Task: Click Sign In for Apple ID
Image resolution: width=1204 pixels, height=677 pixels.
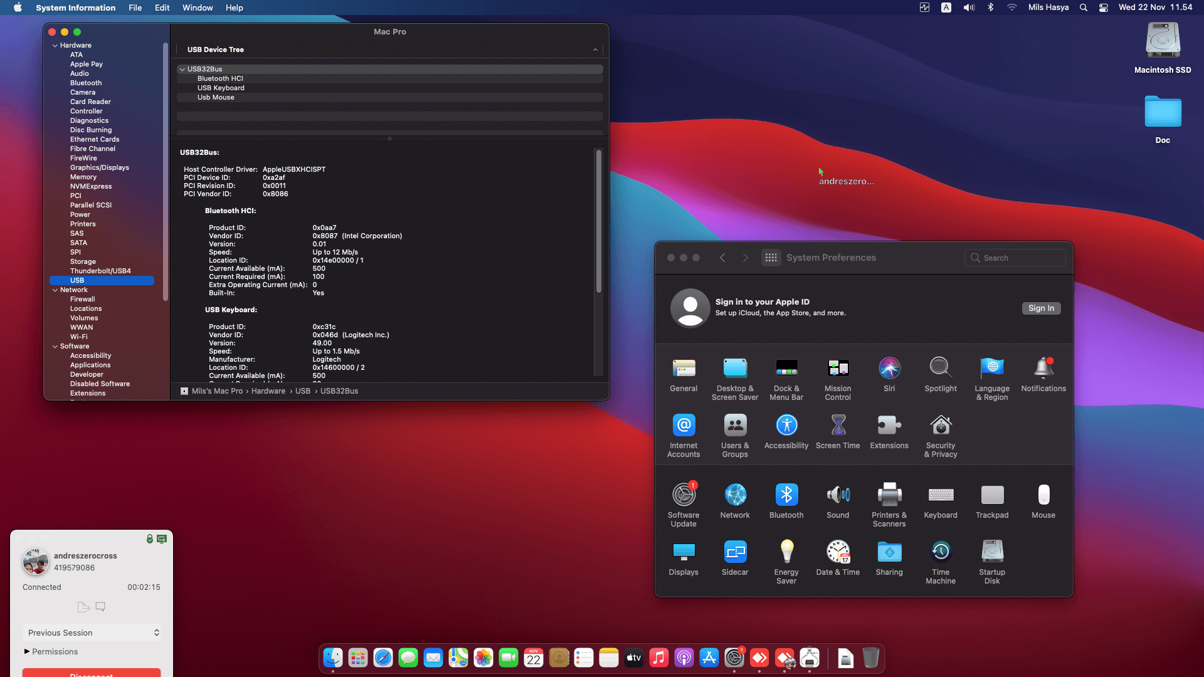Action: (1041, 308)
